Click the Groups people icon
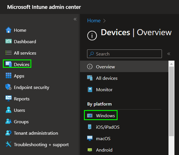The width and height of the screenshot is (179, 155). pos(9,122)
